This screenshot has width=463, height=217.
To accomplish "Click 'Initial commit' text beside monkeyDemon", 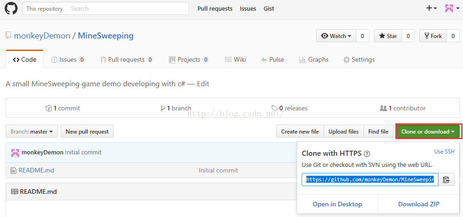I will pyautogui.click(x=83, y=153).
